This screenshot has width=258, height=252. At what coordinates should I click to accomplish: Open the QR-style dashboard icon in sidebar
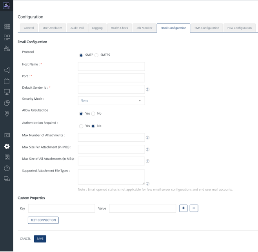pos(7,37)
